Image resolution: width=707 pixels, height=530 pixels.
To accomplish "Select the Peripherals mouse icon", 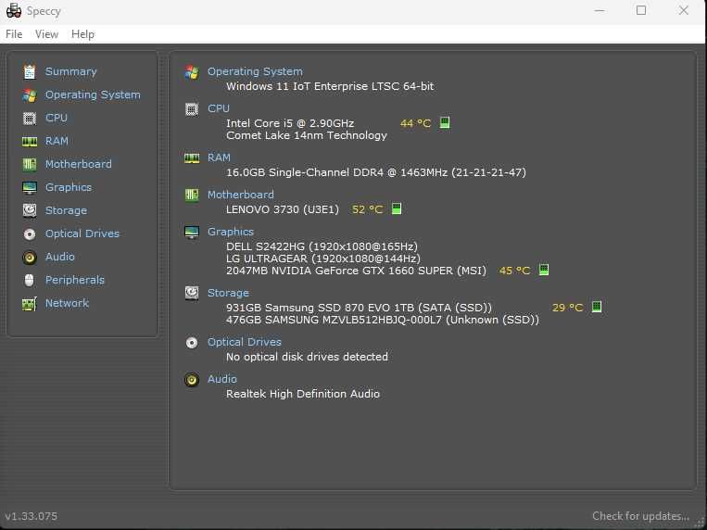I will coord(30,280).
